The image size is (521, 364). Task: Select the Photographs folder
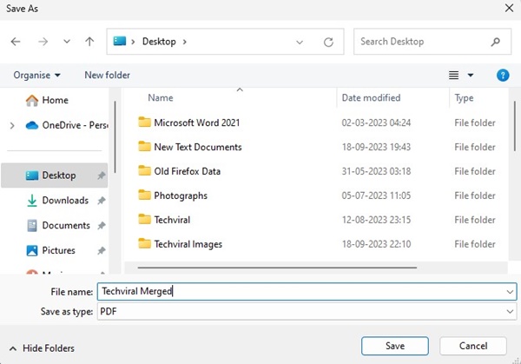click(x=181, y=195)
